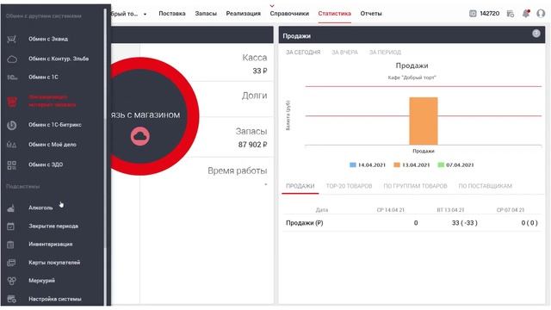Click the table cell 0 ( 0 )
Viewport: 551px width, 310px height.
tap(529, 223)
